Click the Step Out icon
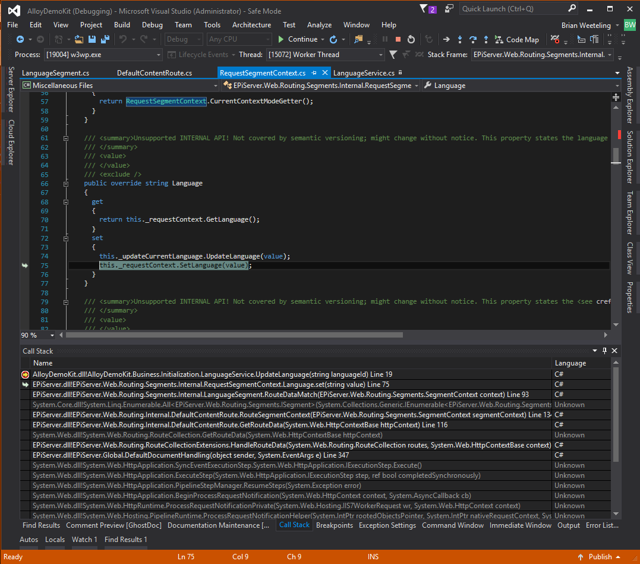This screenshot has width=640, height=564. point(485,39)
